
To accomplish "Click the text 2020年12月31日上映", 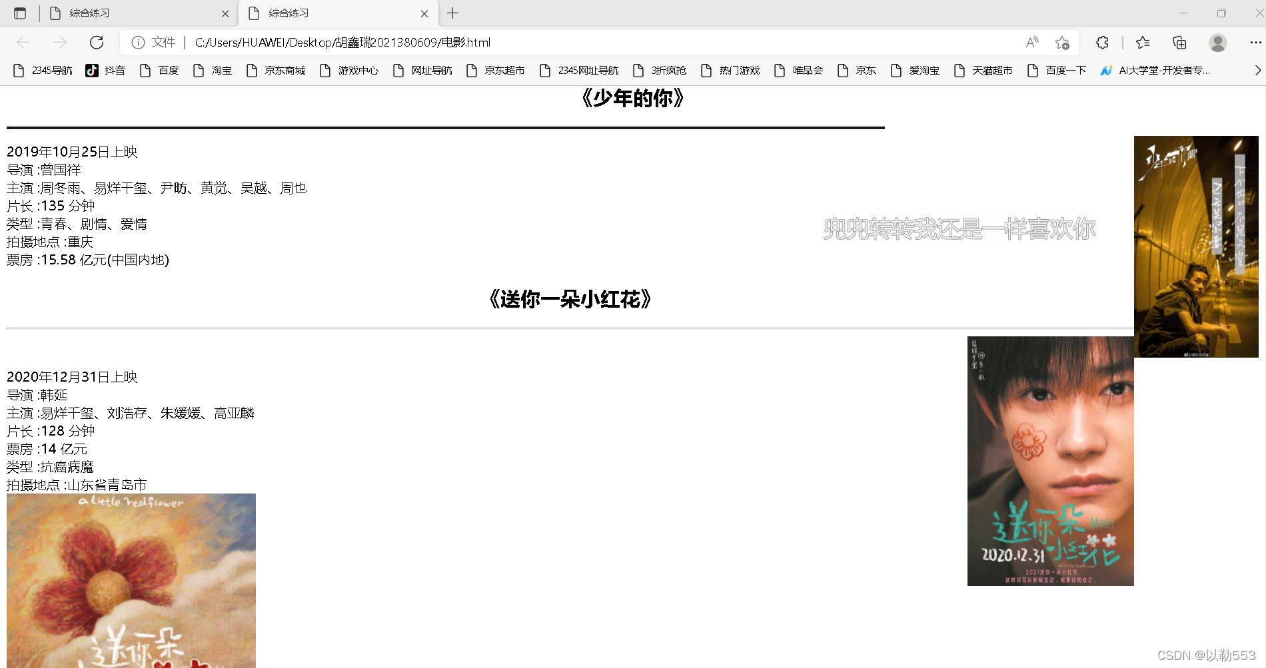I will coord(72,377).
